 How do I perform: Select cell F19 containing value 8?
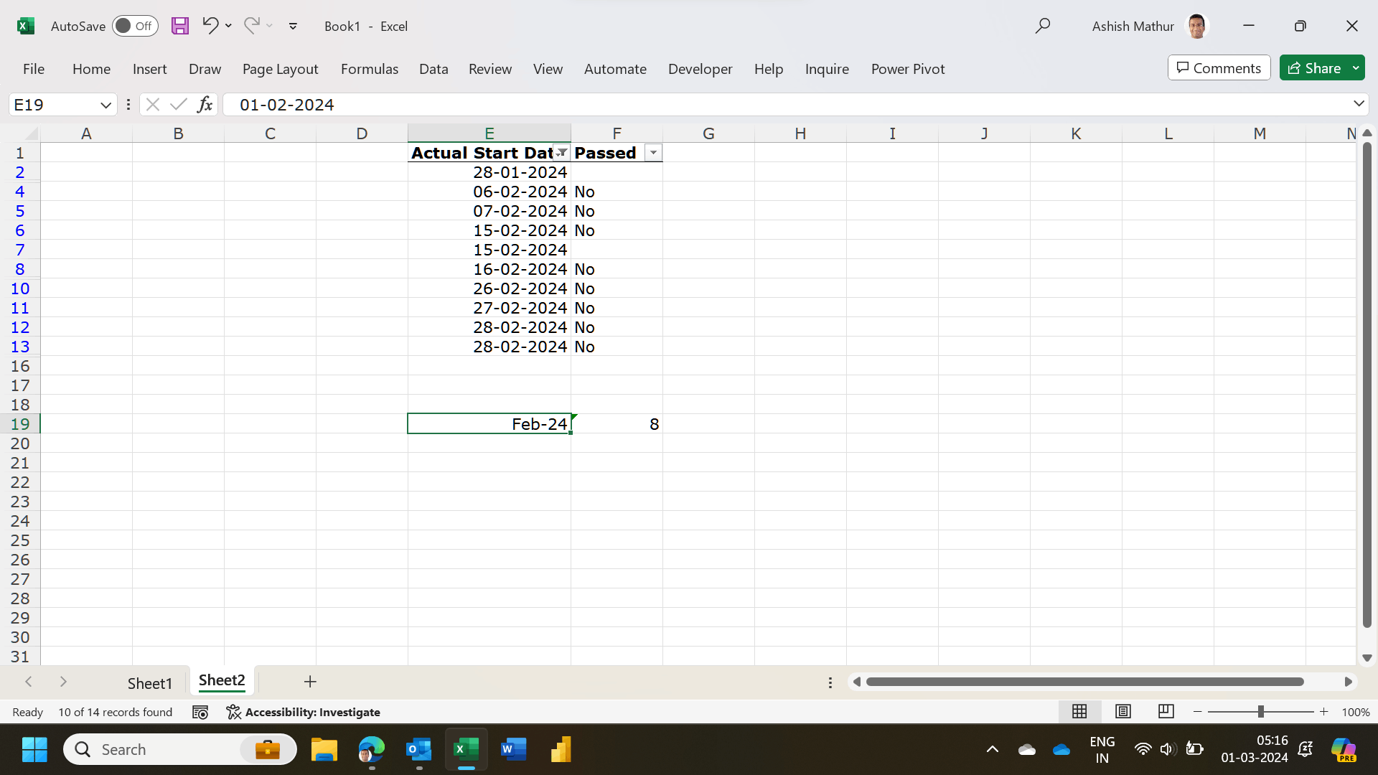pos(617,424)
